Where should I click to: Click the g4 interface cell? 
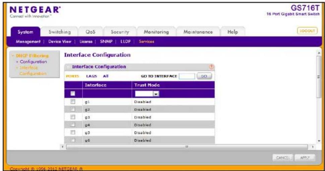click(x=107, y=125)
